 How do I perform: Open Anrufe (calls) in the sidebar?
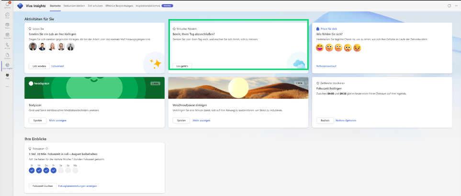[7, 47]
